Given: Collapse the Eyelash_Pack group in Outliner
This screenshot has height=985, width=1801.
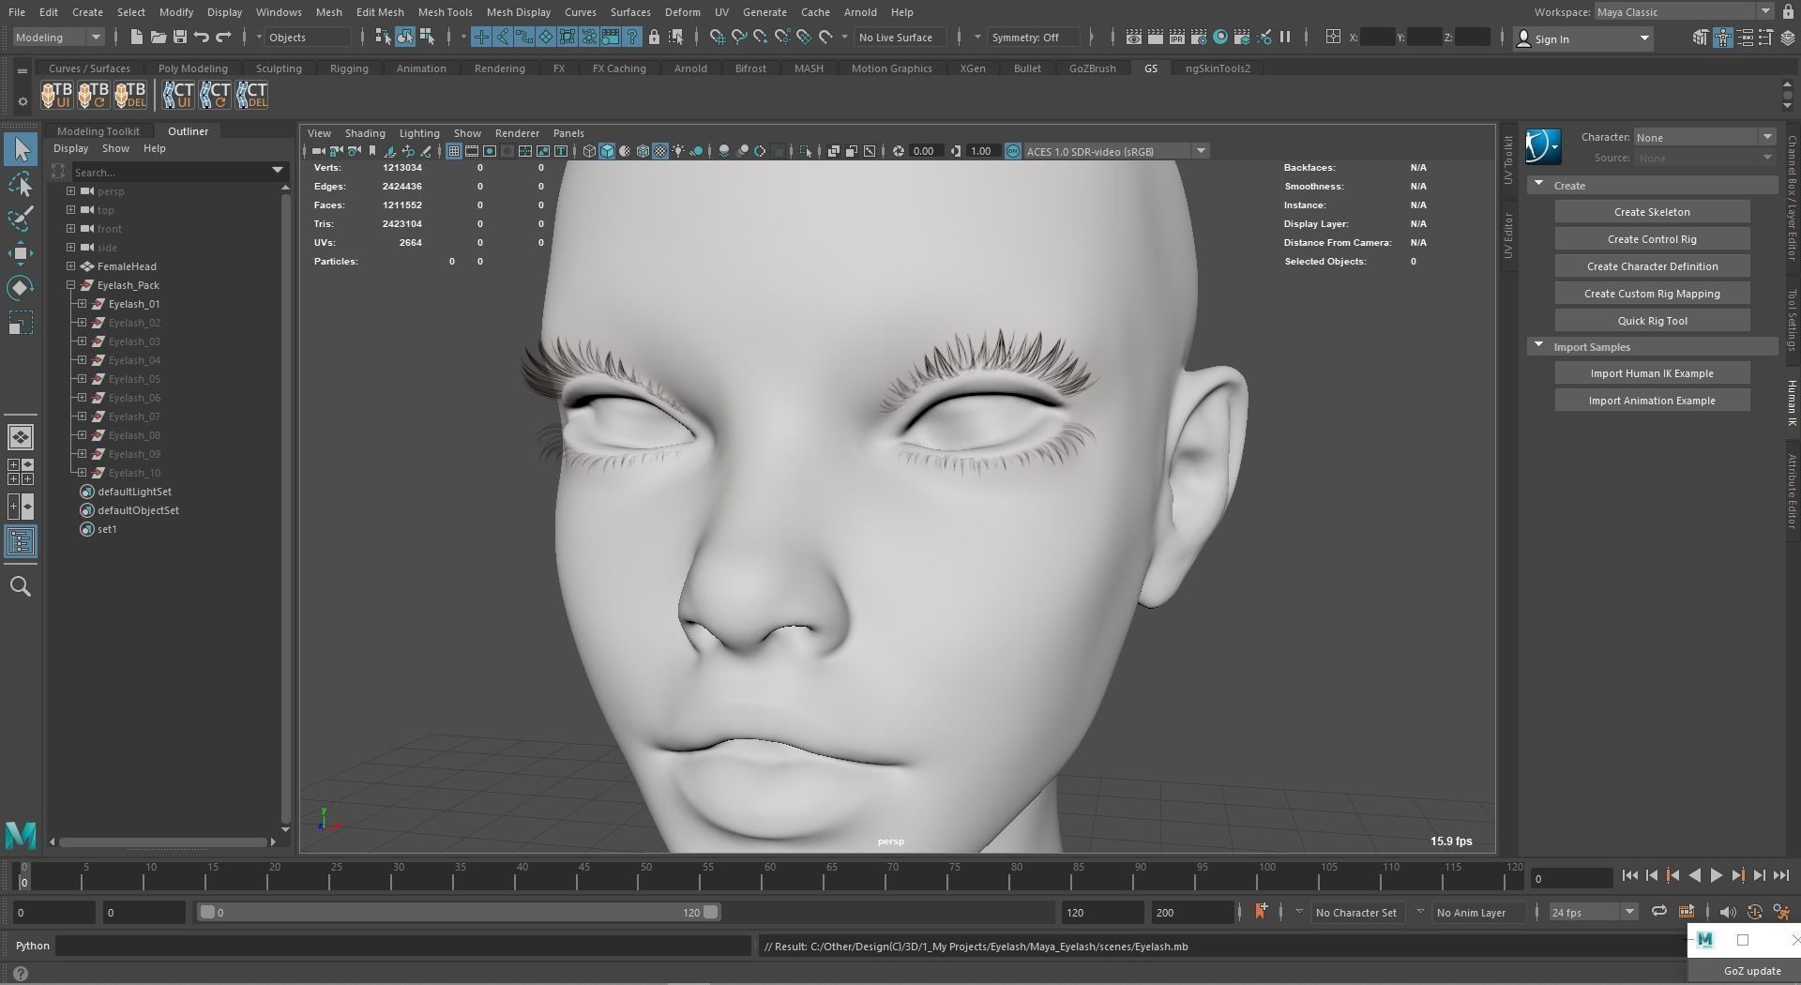Looking at the screenshot, I should tap(70, 285).
